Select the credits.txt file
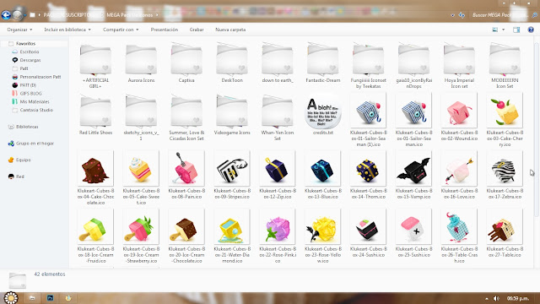This screenshot has width=540, height=304. coord(322,115)
